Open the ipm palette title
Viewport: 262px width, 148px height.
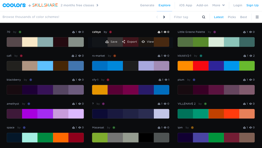point(180,128)
